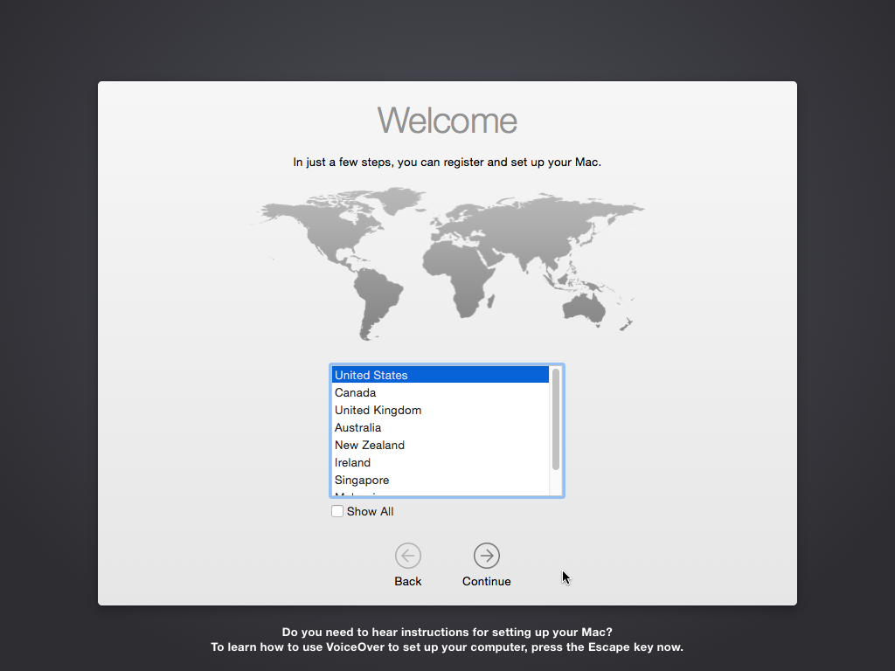Image resolution: width=895 pixels, height=671 pixels.
Task: Click the Welcome heading text
Action: [447, 121]
